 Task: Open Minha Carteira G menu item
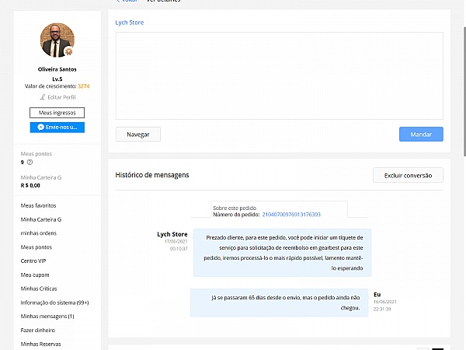coord(40,219)
